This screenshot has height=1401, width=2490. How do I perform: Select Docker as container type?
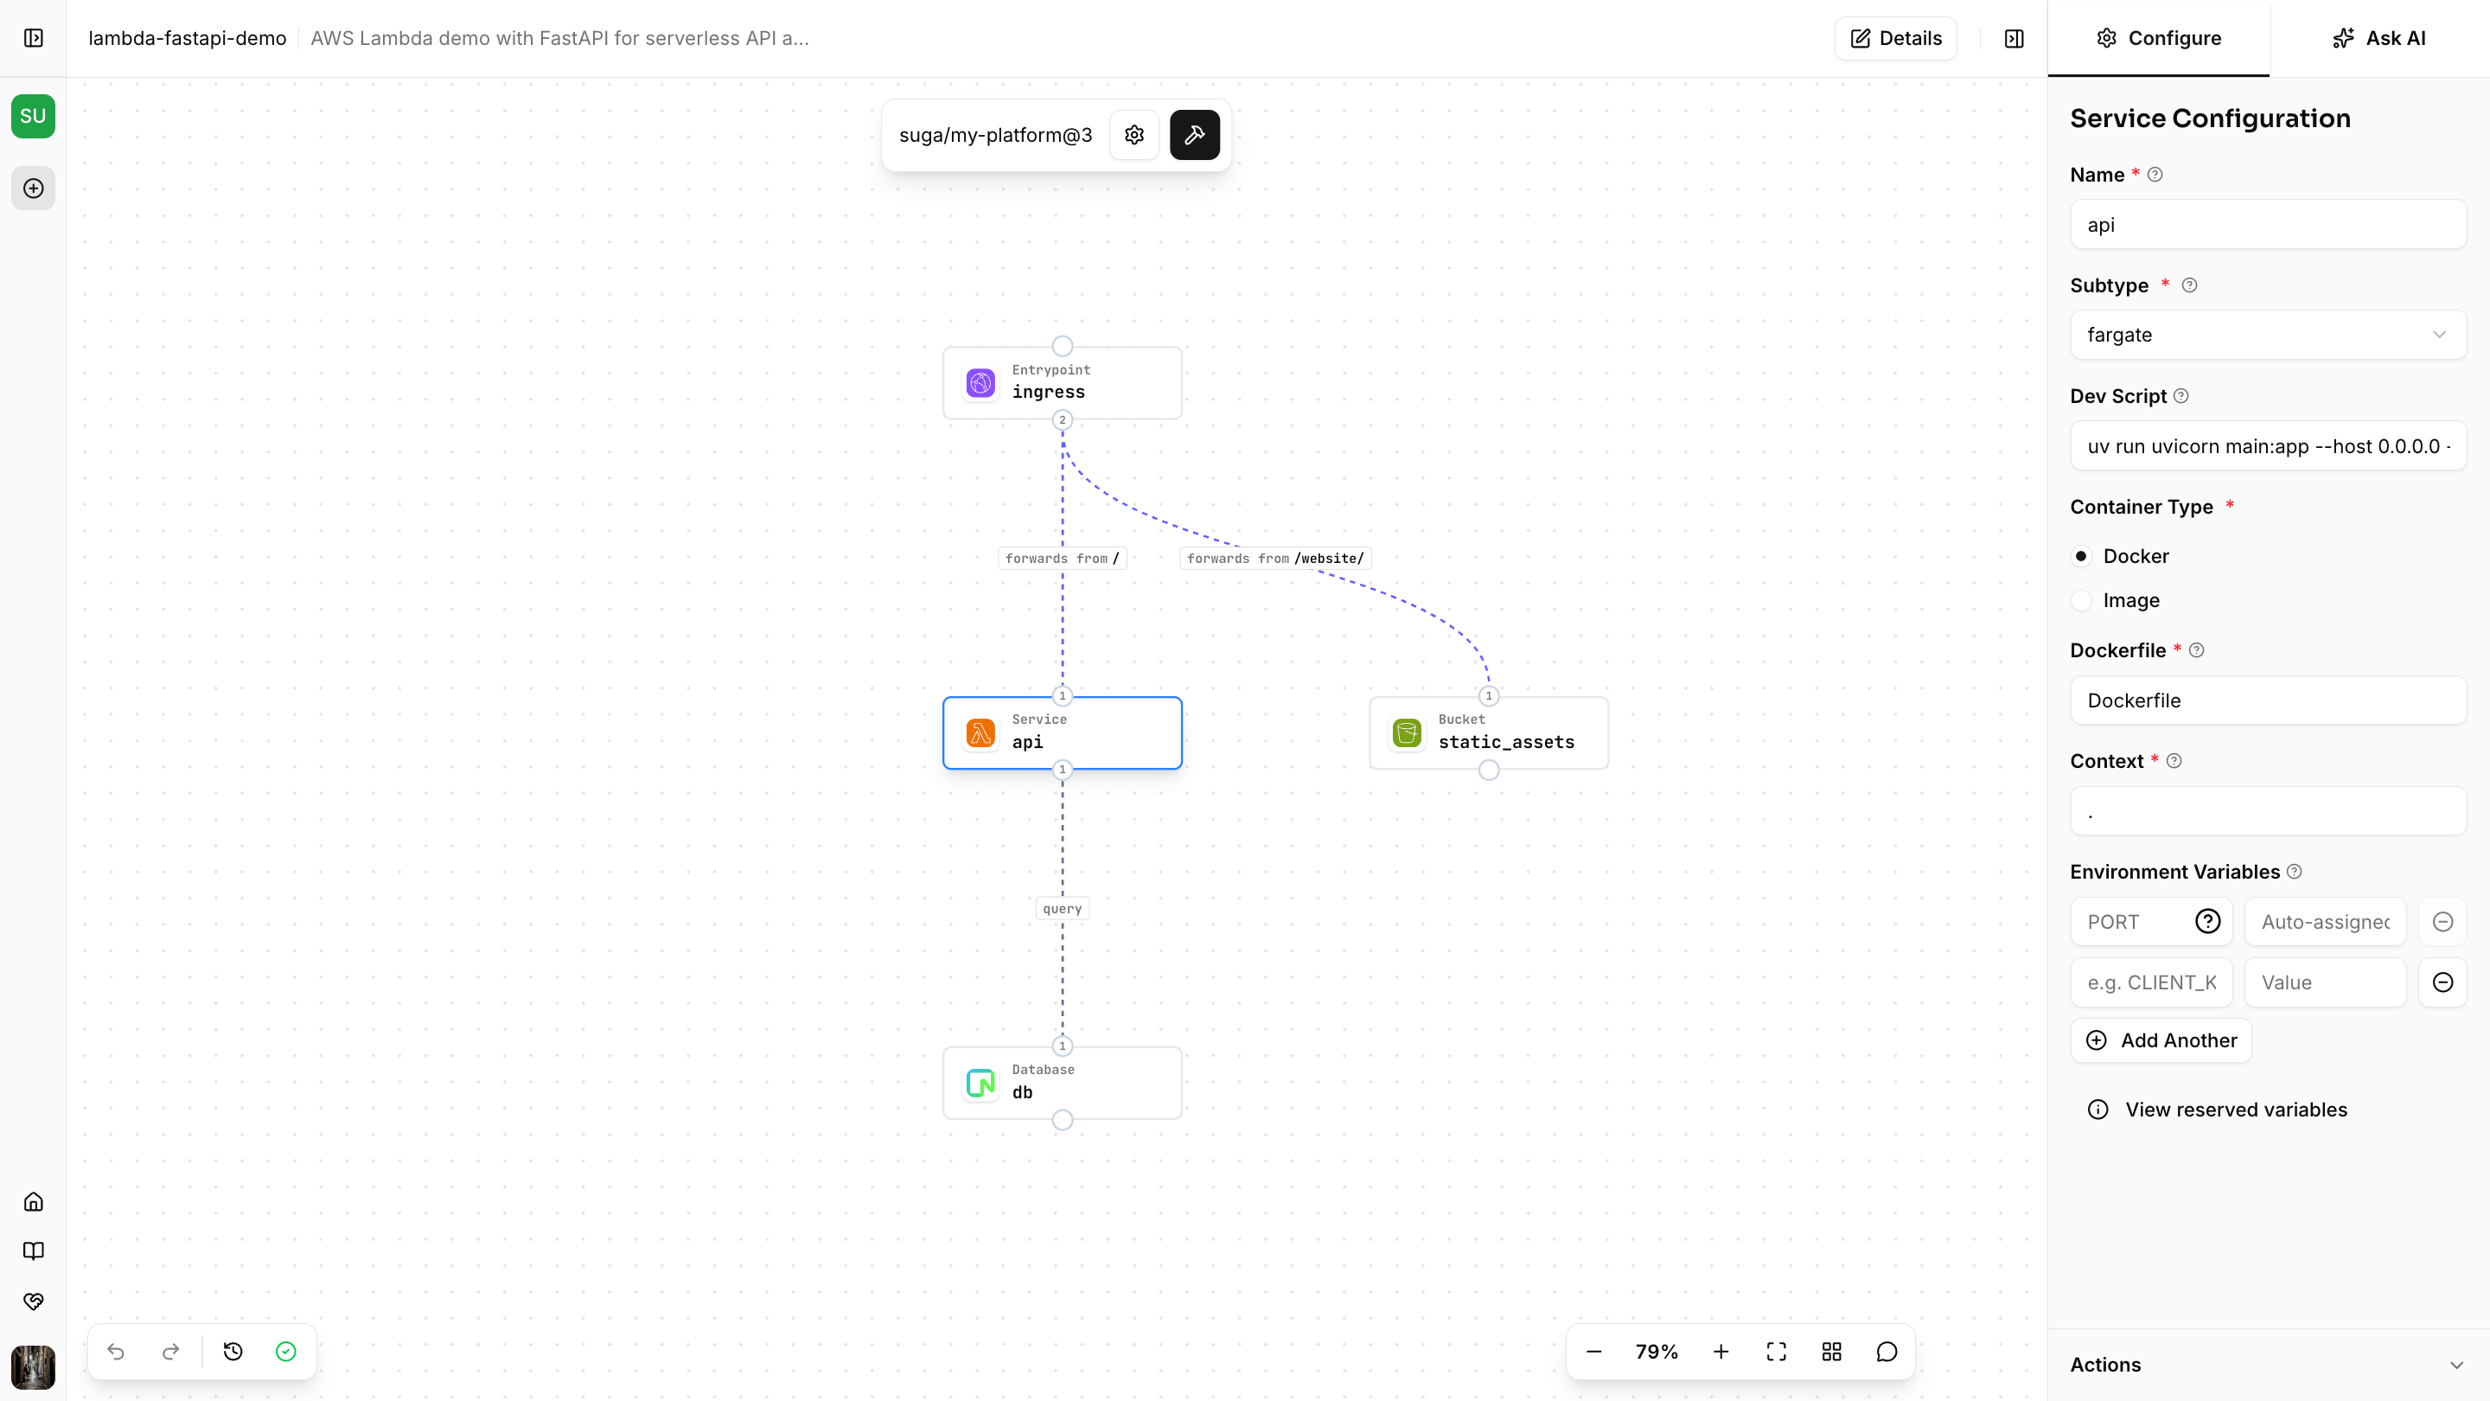click(x=2083, y=556)
